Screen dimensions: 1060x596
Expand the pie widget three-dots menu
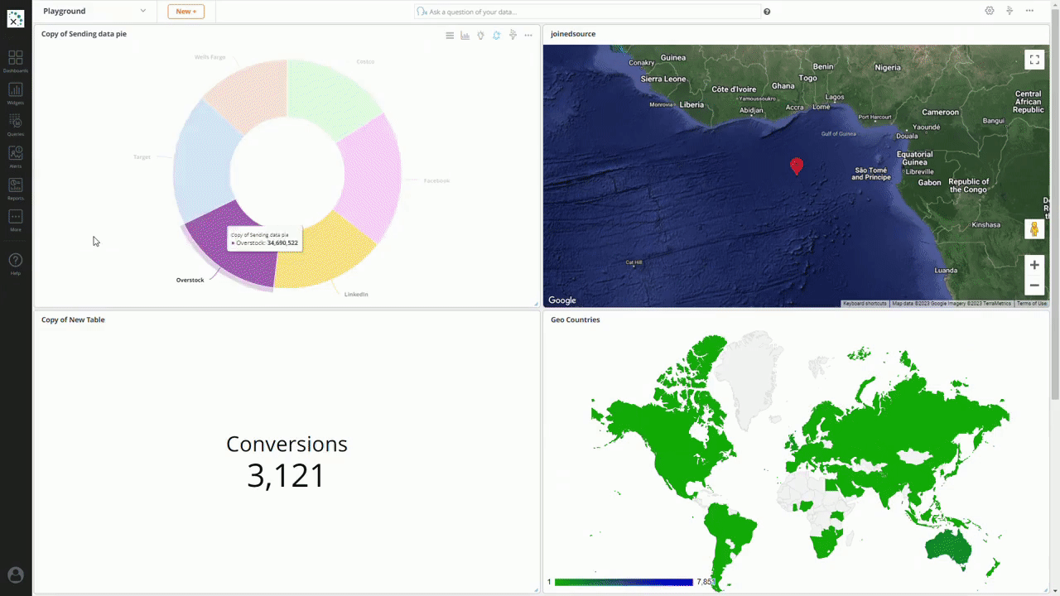coord(528,36)
